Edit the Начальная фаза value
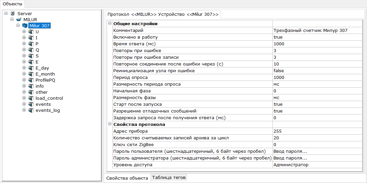 (317, 91)
